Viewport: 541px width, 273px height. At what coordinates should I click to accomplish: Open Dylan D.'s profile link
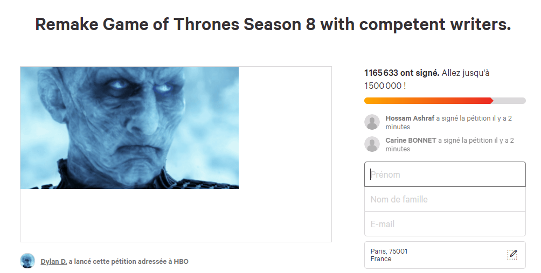click(54, 262)
